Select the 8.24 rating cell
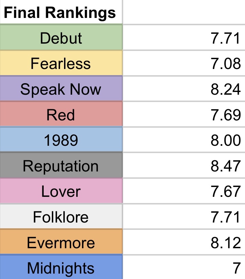The image size is (245, 279). pos(184,89)
